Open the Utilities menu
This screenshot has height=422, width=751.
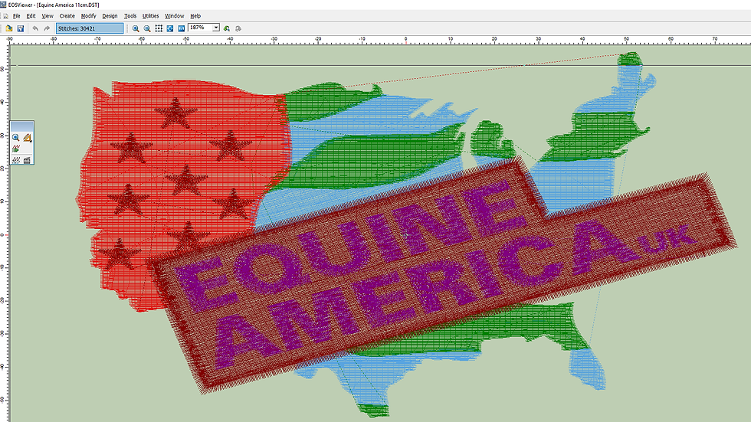click(150, 16)
